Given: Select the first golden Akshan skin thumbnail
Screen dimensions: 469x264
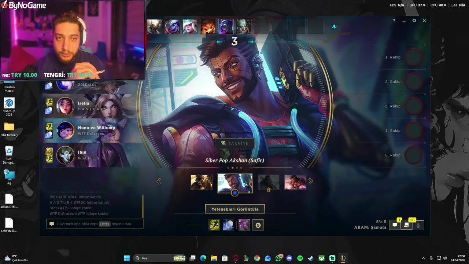Looking at the screenshot, I should [x=202, y=182].
